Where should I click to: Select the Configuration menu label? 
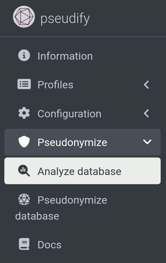pos(69,114)
